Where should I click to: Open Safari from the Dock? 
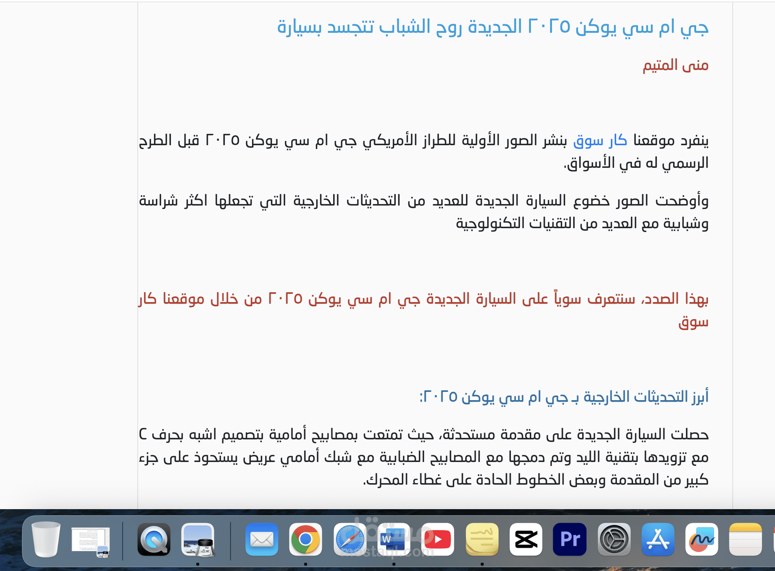point(349,539)
